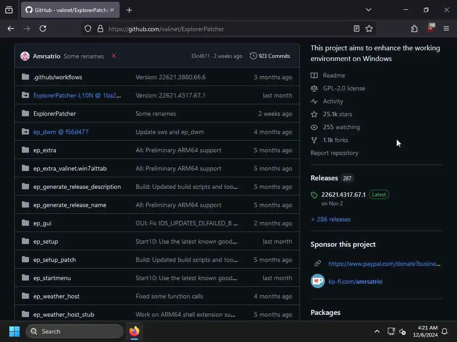Show hidden system tray icons chevron
The image size is (457, 342).
tap(377, 331)
